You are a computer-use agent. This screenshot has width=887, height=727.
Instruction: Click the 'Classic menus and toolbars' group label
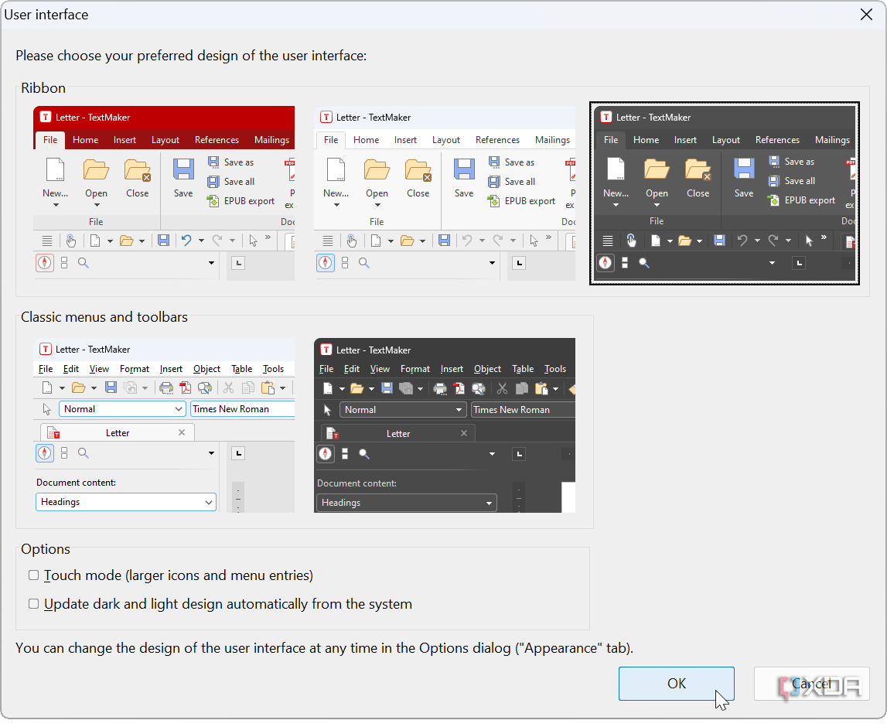coord(104,317)
